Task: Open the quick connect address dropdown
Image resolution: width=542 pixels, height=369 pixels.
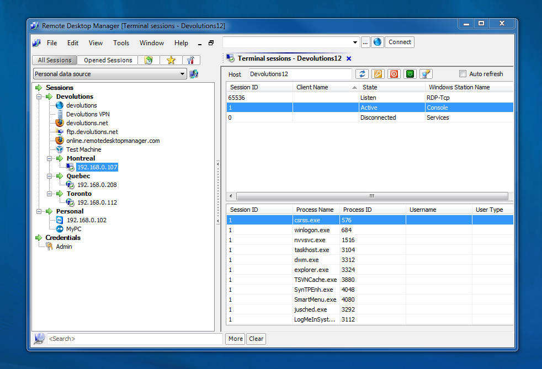Action: (355, 42)
